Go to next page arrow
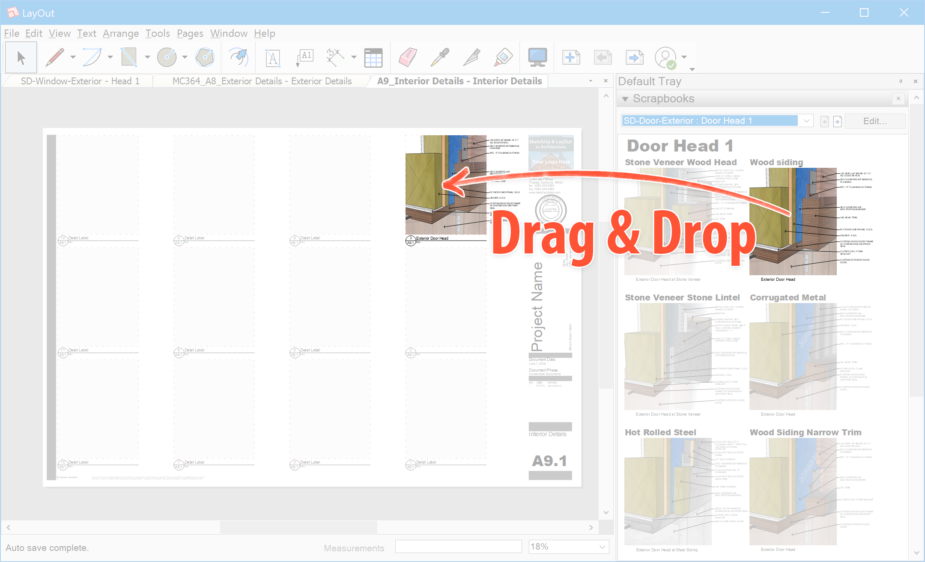Image resolution: width=925 pixels, height=562 pixels. (x=634, y=57)
